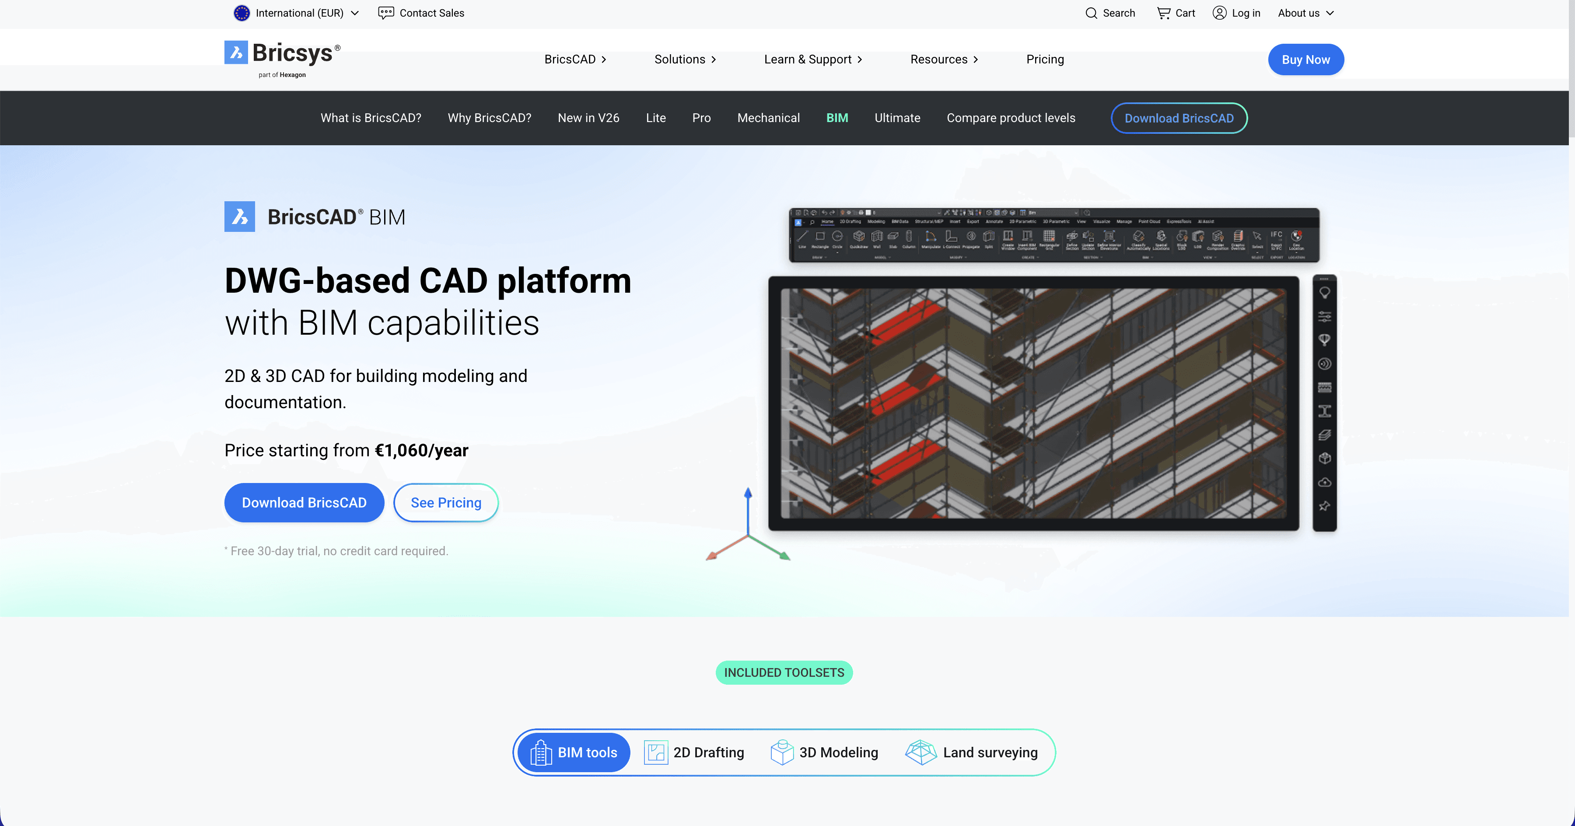Viewport: 1575px width, 826px height.
Task: Expand the BricsCAD navigation menu
Action: [x=575, y=59]
